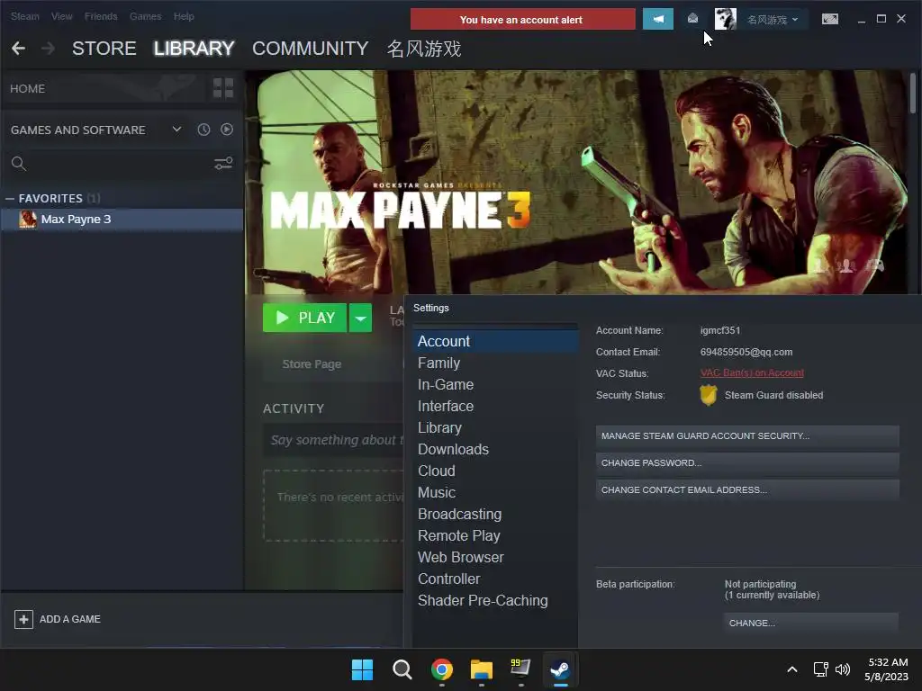Show ready-to-play filter icon
Image resolution: width=922 pixels, height=691 pixels.
coord(226,130)
